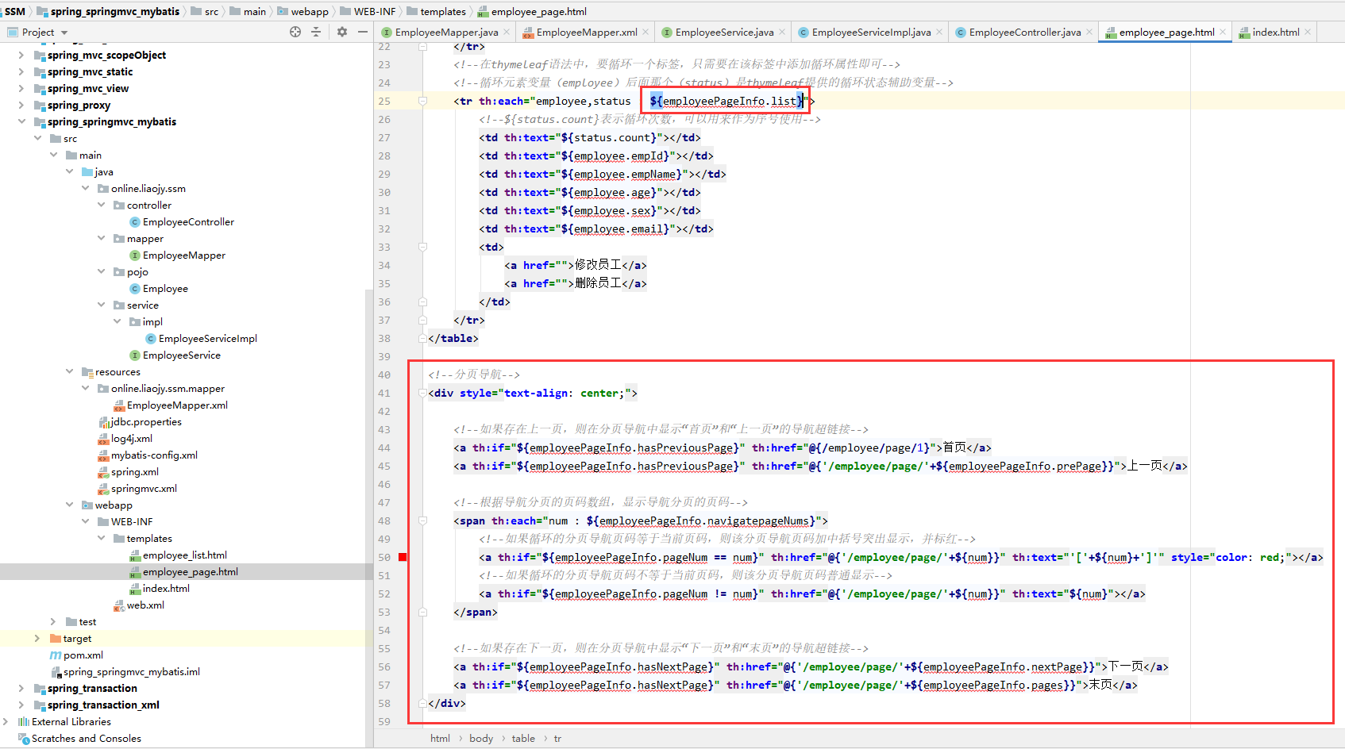Hide the Project tool window with minus icon
The height and width of the screenshot is (749, 1345).
363,32
